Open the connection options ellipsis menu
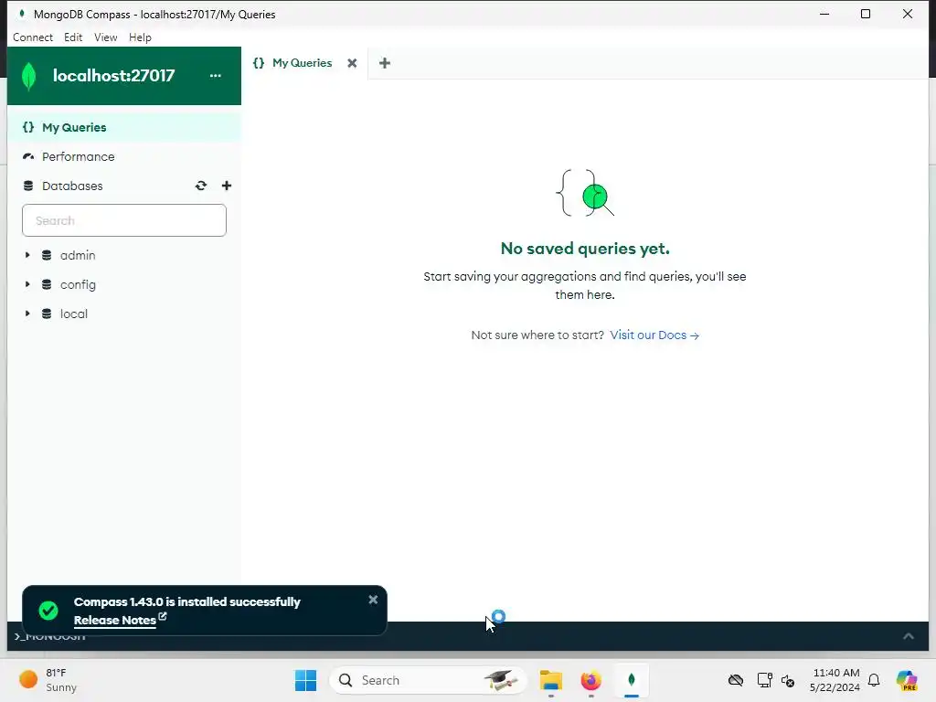Screen dimensions: 936x702 click(216, 76)
